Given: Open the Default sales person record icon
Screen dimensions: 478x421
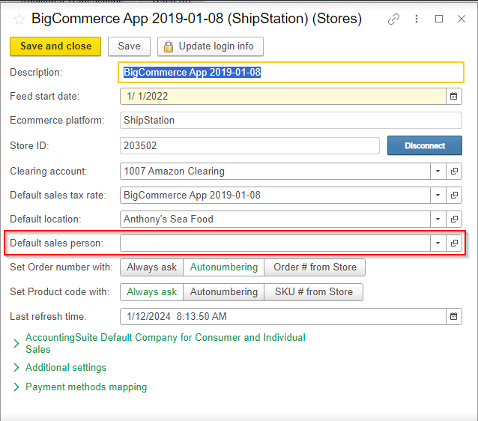Looking at the screenshot, I should tap(454, 243).
